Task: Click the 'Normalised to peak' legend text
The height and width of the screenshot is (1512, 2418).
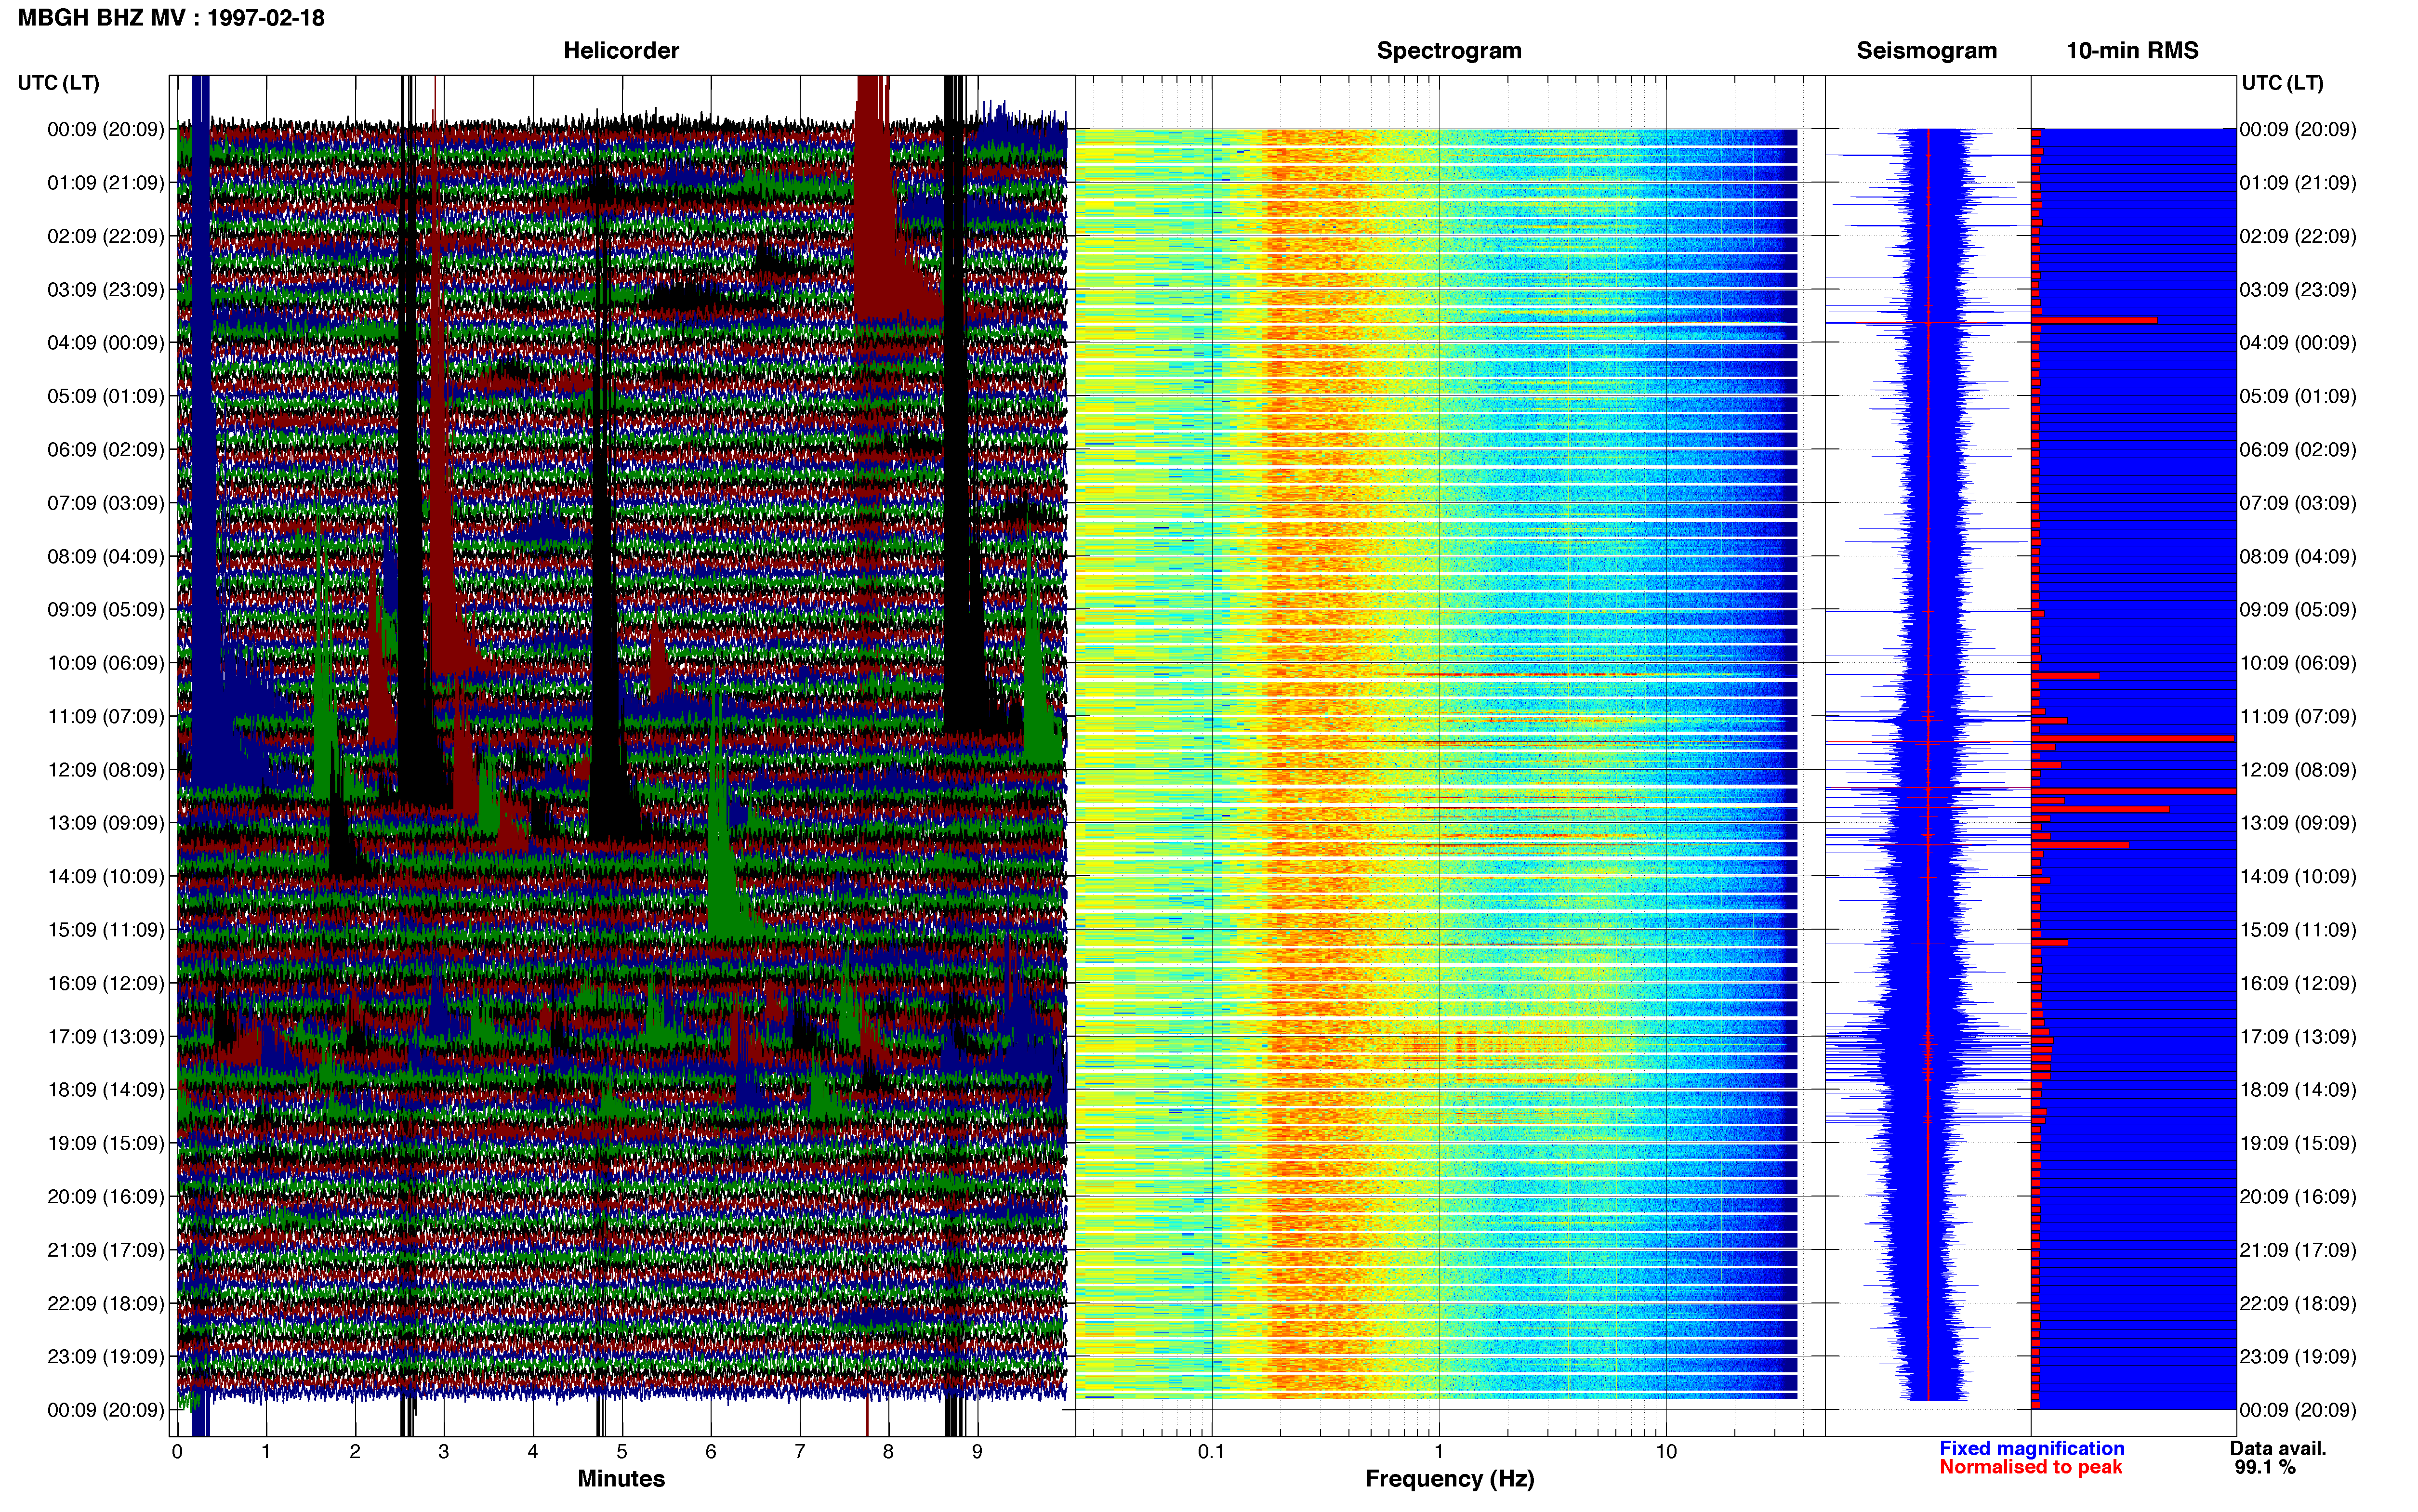Action: [2030, 1467]
